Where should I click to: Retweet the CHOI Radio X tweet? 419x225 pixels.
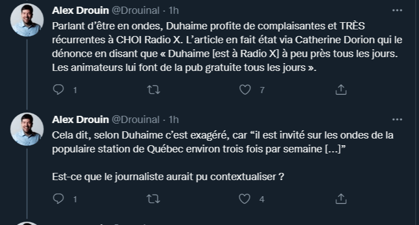tap(151, 90)
